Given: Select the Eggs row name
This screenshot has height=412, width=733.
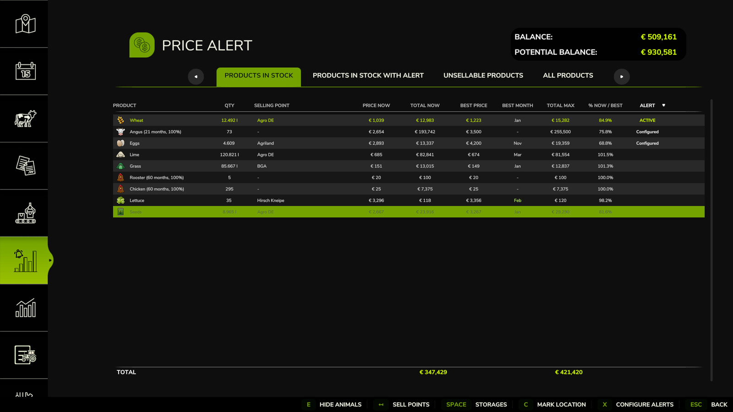Looking at the screenshot, I should pyautogui.click(x=135, y=143).
